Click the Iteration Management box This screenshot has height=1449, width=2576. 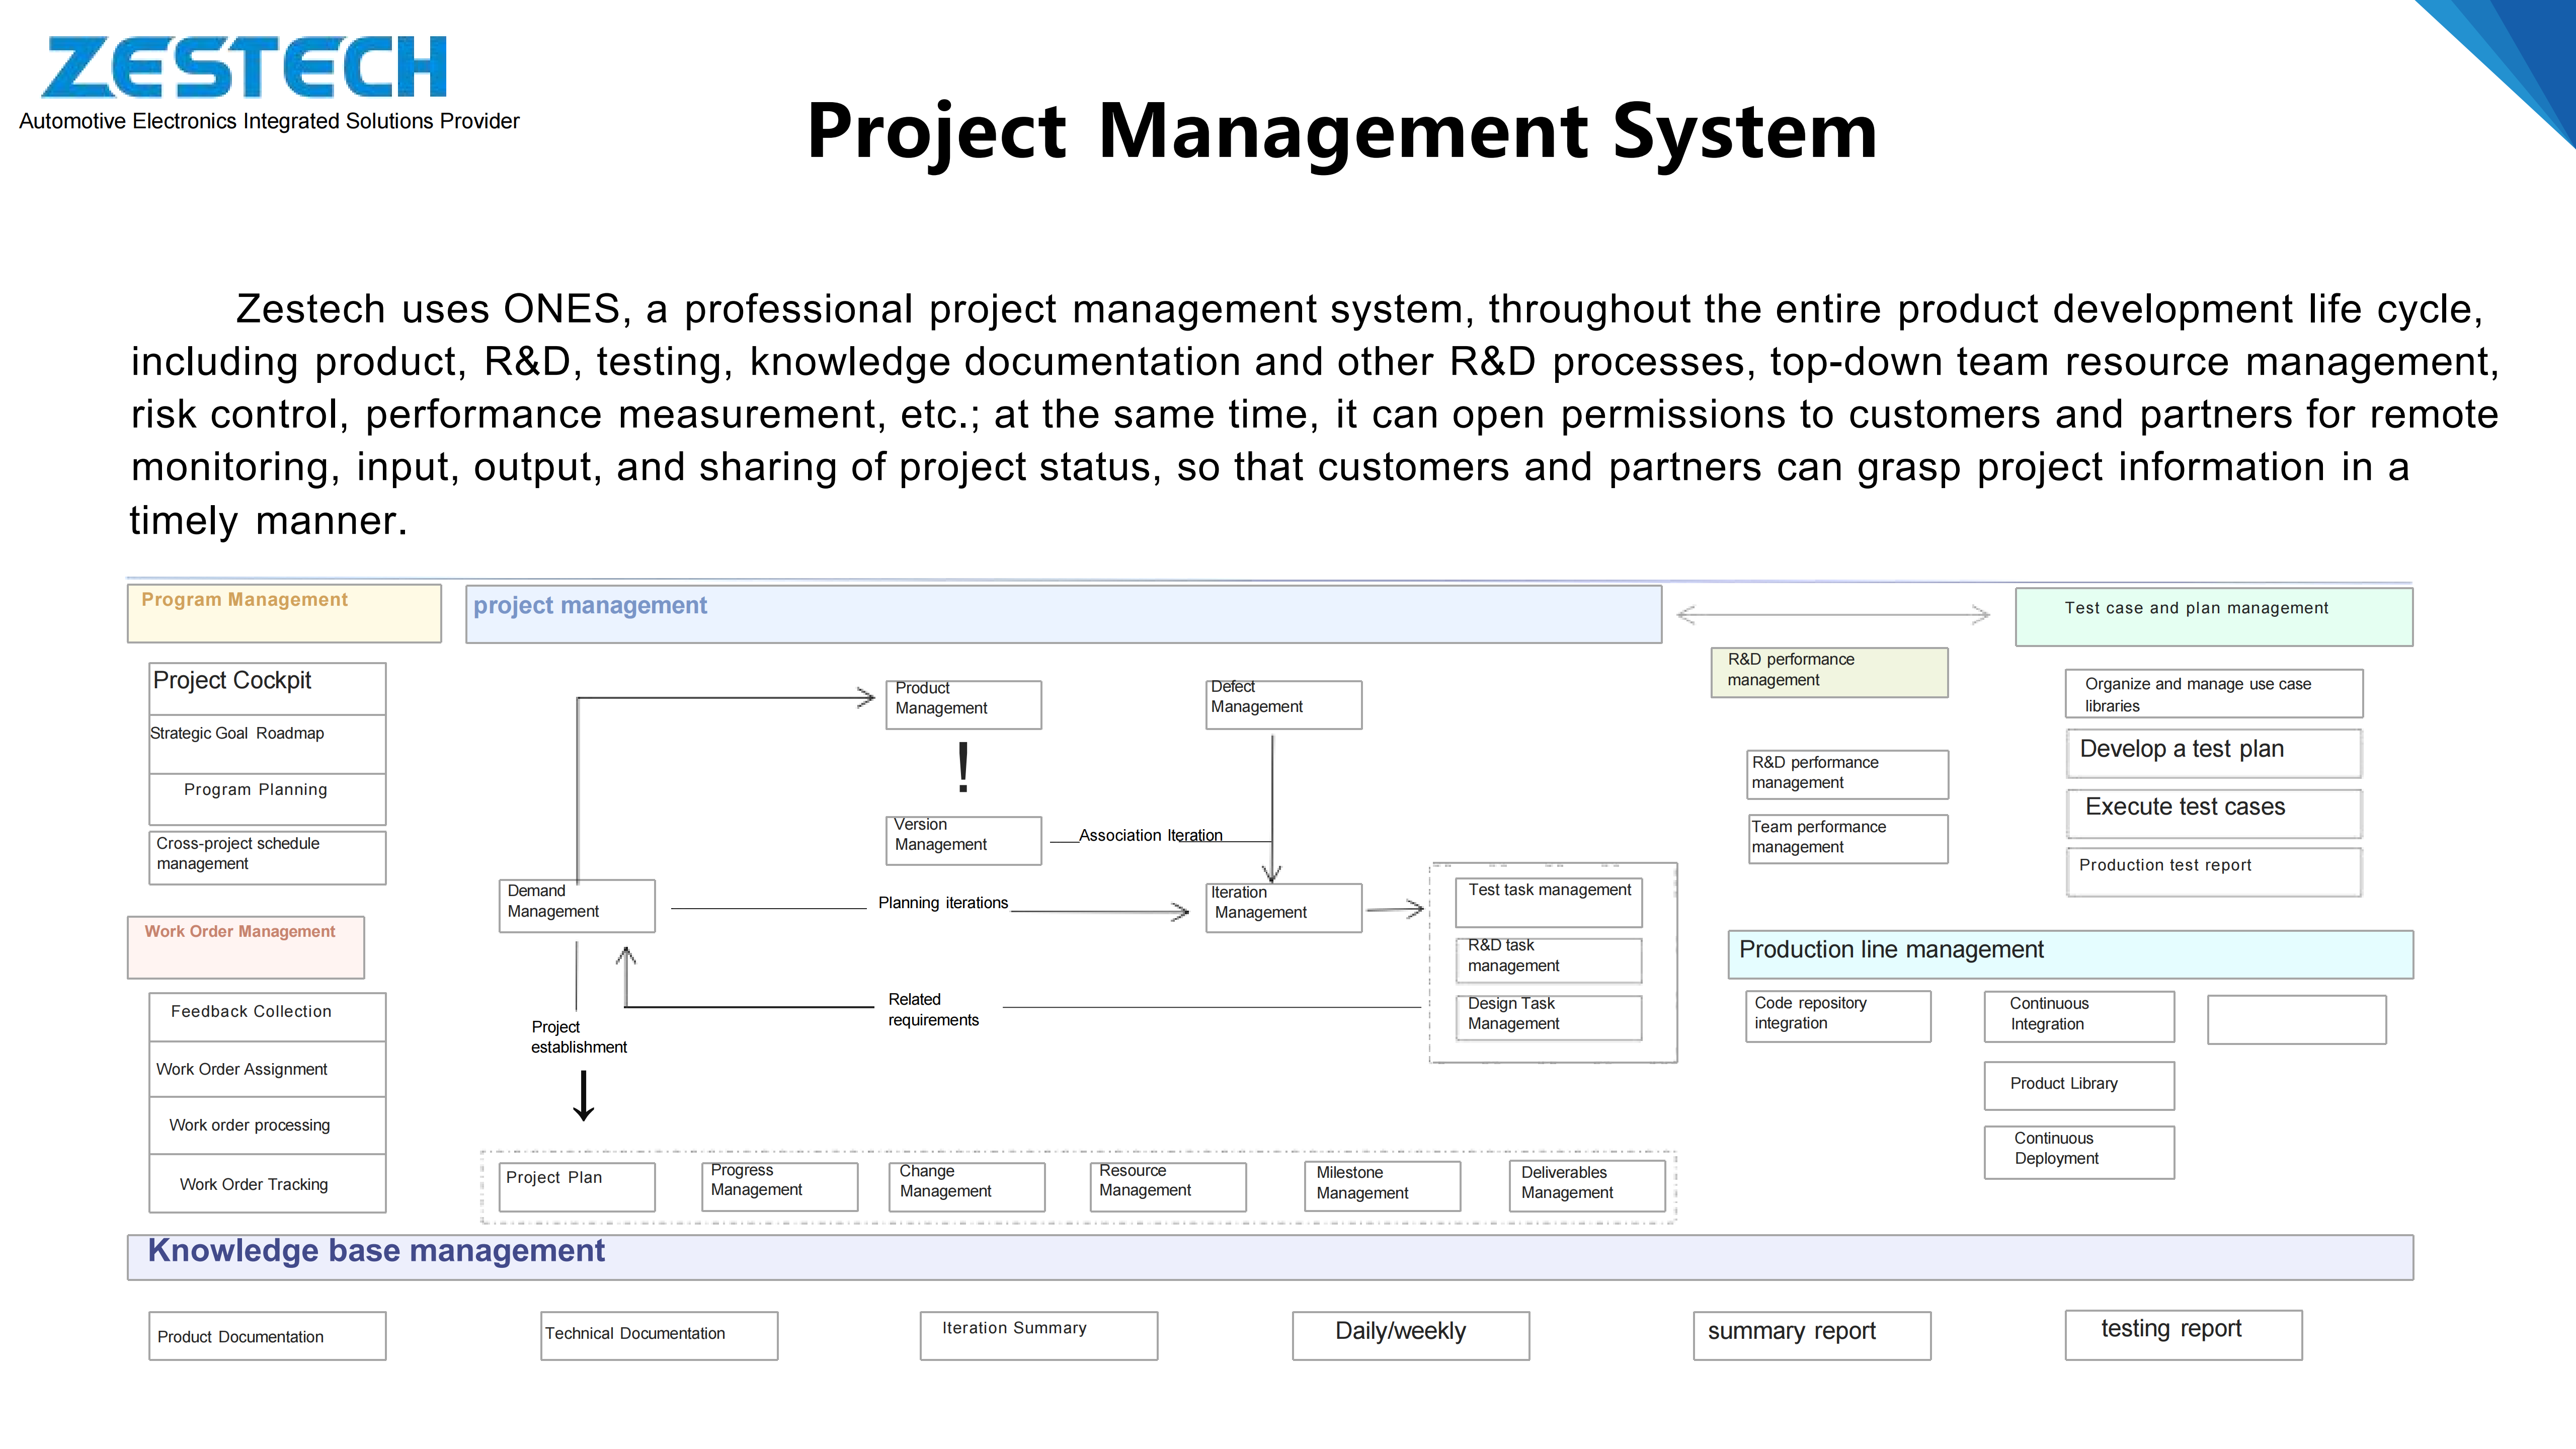point(1283,907)
